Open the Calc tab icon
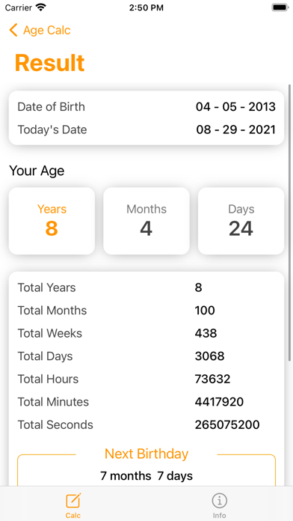This screenshot has height=521, width=293. tap(73, 501)
